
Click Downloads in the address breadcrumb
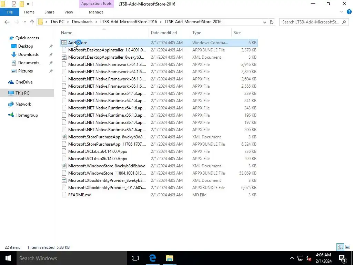[82, 22]
